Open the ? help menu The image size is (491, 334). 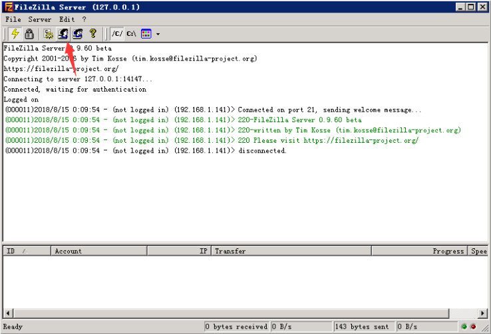tap(84, 19)
